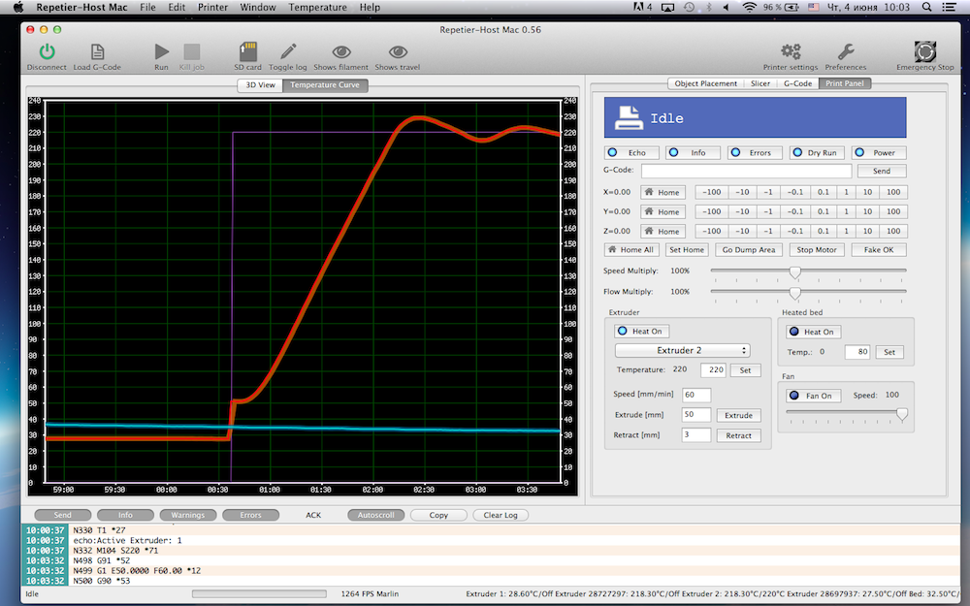Screen dimensions: 970x606
Task: Open the SD card manager
Action: pos(247,52)
